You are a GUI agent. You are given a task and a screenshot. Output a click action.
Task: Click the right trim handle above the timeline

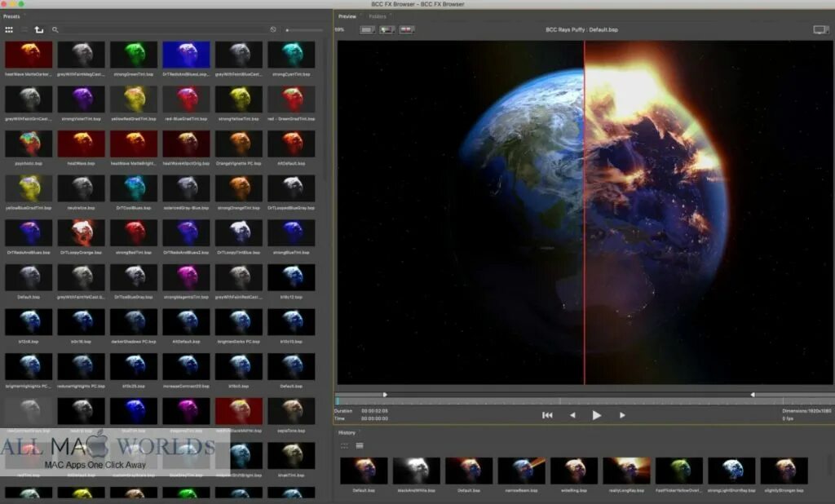click(x=753, y=395)
